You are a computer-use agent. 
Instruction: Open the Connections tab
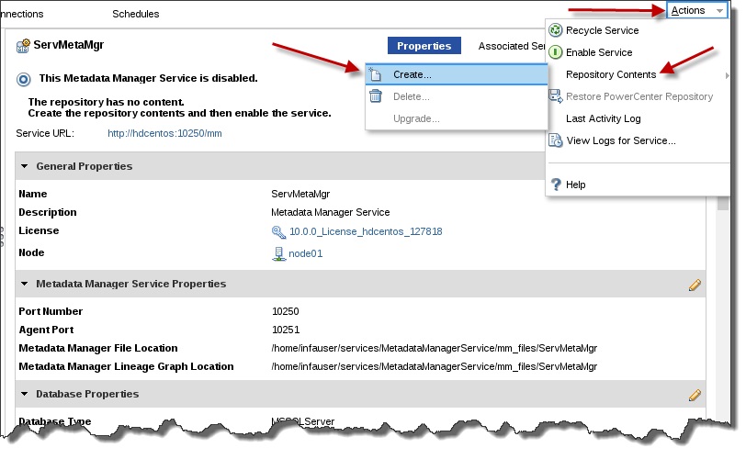[22, 14]
